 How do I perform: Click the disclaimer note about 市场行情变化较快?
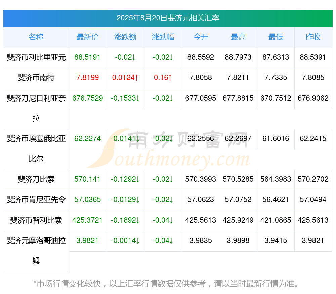click(x=166, y=284)
